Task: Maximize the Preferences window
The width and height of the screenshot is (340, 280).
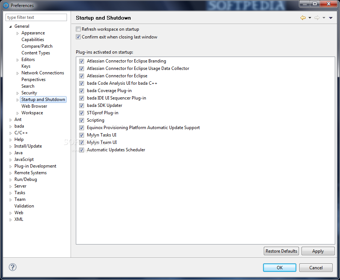Action: 315,4
